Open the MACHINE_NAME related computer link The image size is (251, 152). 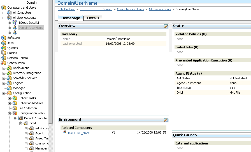click(79, 133)
